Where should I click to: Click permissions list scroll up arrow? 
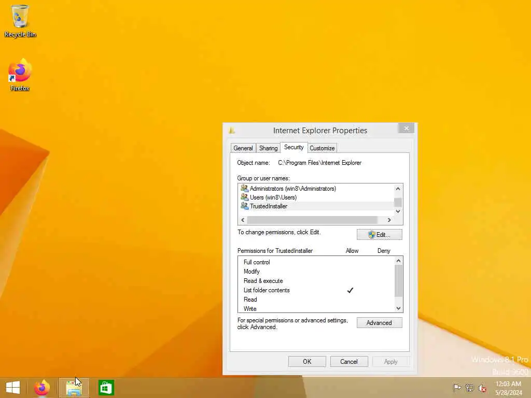point(398,261)
